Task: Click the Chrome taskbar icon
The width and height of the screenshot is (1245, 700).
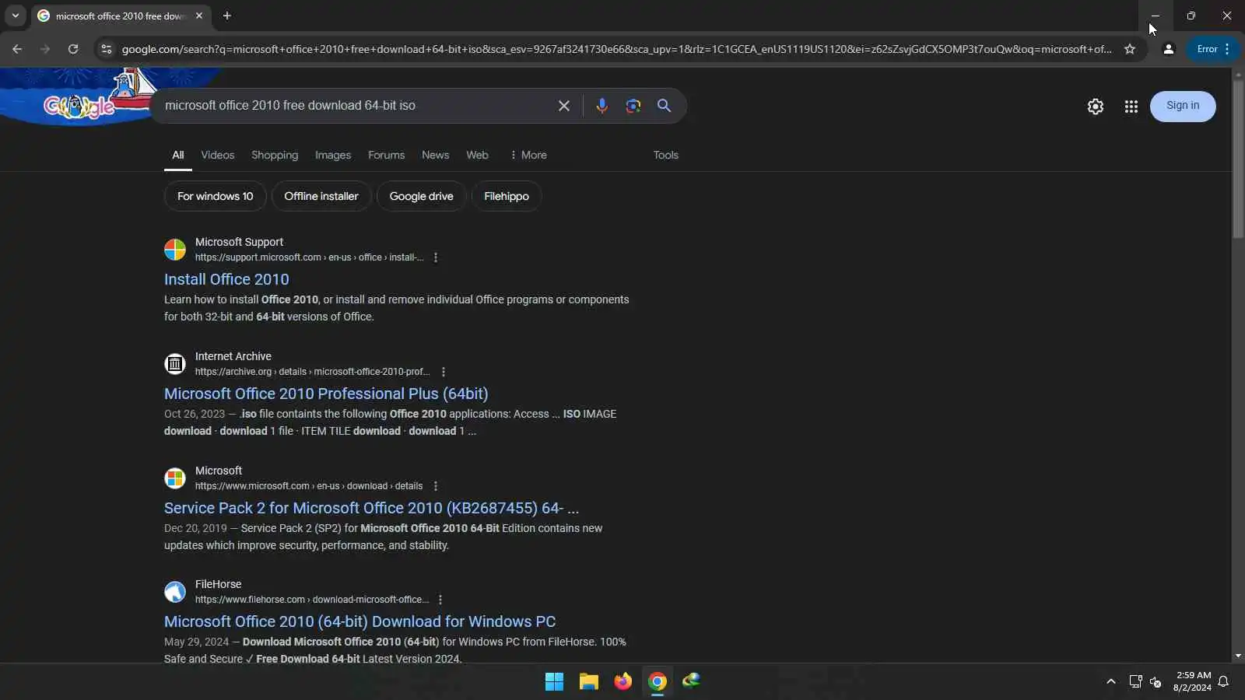Action: tap(658, 682)
